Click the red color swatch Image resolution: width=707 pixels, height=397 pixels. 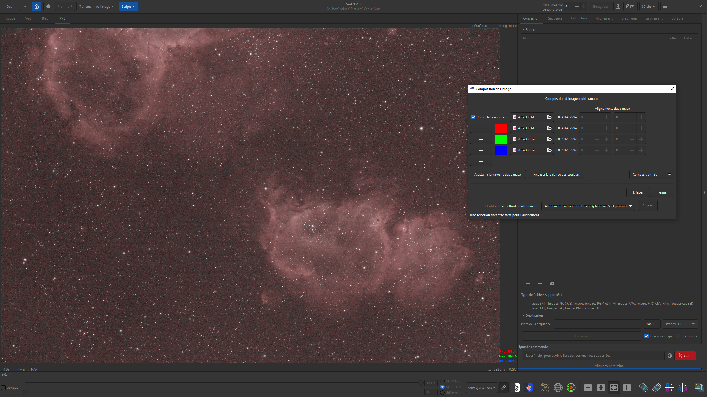click(501, 128)
